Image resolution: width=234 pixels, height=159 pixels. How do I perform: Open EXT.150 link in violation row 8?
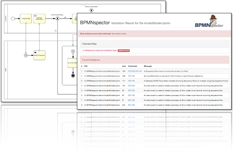[131, 105]
